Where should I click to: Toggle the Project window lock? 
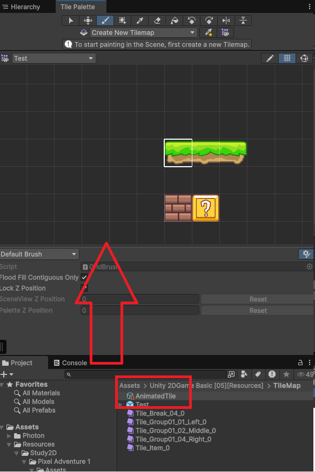(300, 362)
